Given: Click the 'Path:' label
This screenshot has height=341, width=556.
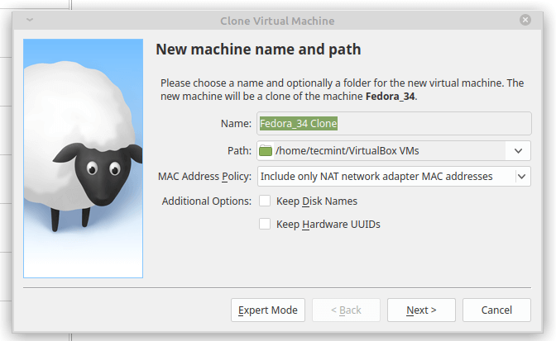Looking at the screenshot, I should 239,151.
